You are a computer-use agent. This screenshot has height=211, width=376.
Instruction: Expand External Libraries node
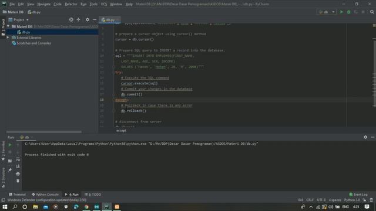click(x=8, y=38)
